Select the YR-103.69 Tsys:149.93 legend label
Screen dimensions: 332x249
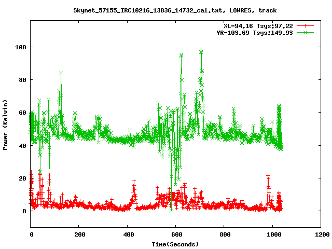255,33
